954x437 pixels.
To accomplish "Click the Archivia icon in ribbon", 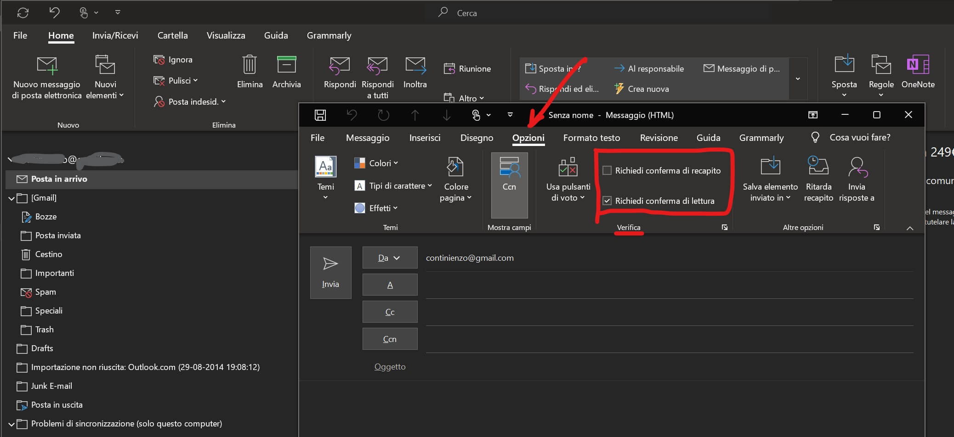I will pyautogui.click(x=286, y=65).
